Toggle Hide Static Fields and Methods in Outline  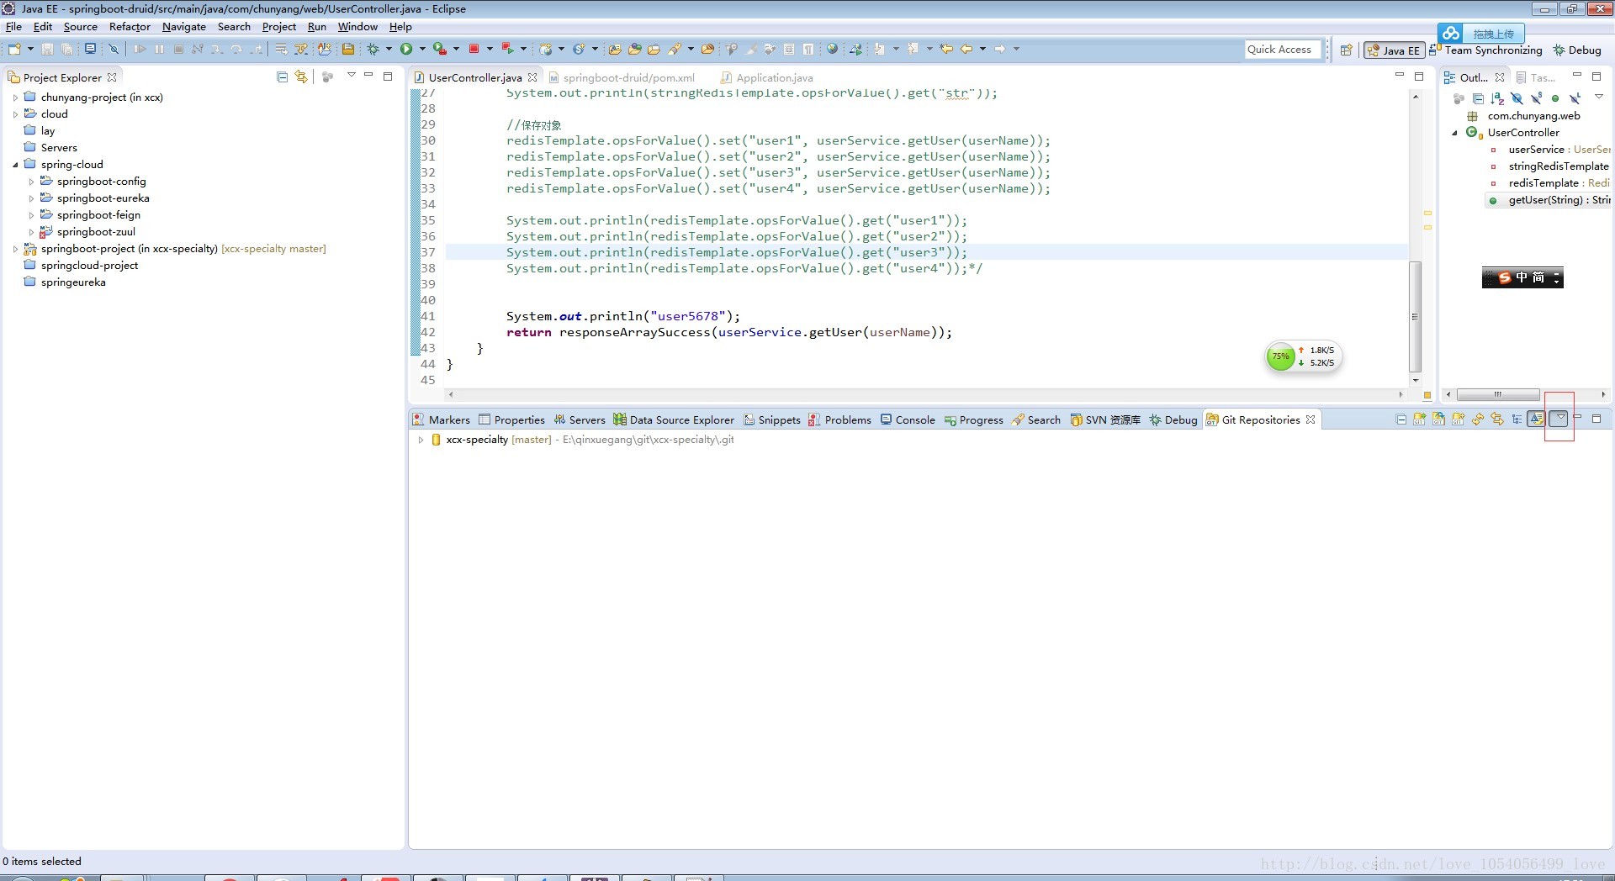[1536, 98]
